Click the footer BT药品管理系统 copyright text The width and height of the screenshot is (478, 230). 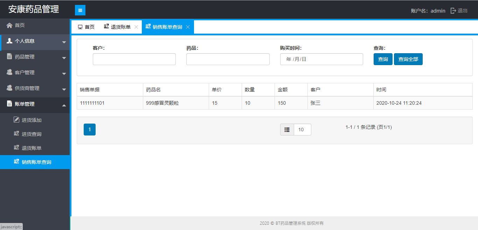tap(292, 223)
